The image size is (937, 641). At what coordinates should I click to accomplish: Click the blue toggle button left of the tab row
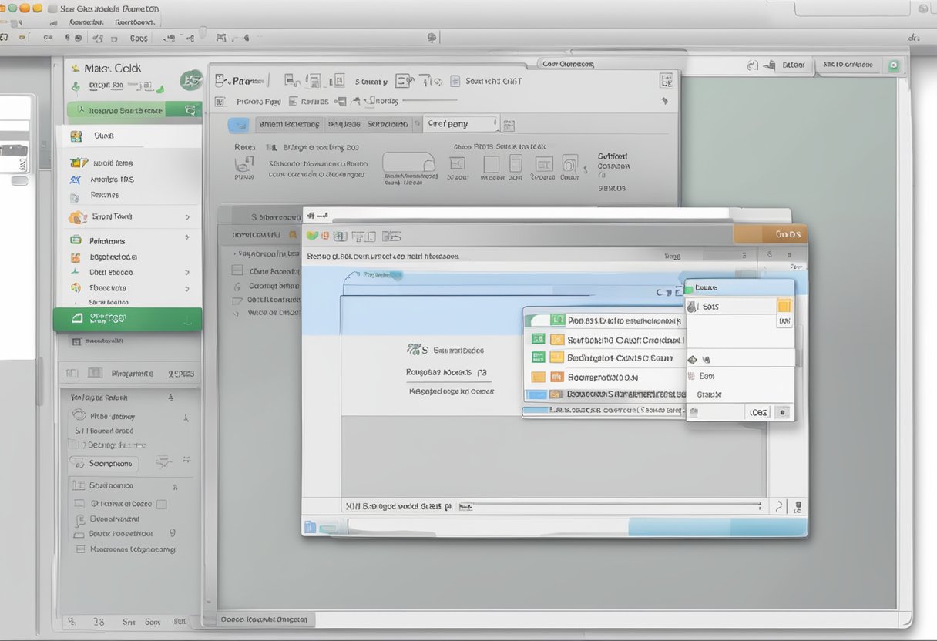pyautogui.click(x=238, y=124)
